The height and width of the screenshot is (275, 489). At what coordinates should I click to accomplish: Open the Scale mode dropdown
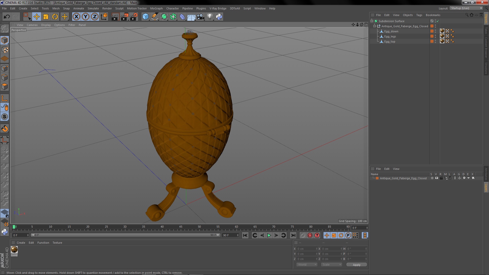pyautogui.click(x=331, y=265)
